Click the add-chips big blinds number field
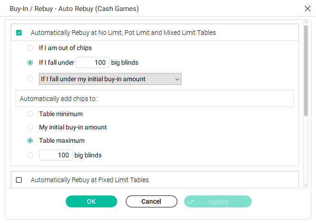 [56, 155]
